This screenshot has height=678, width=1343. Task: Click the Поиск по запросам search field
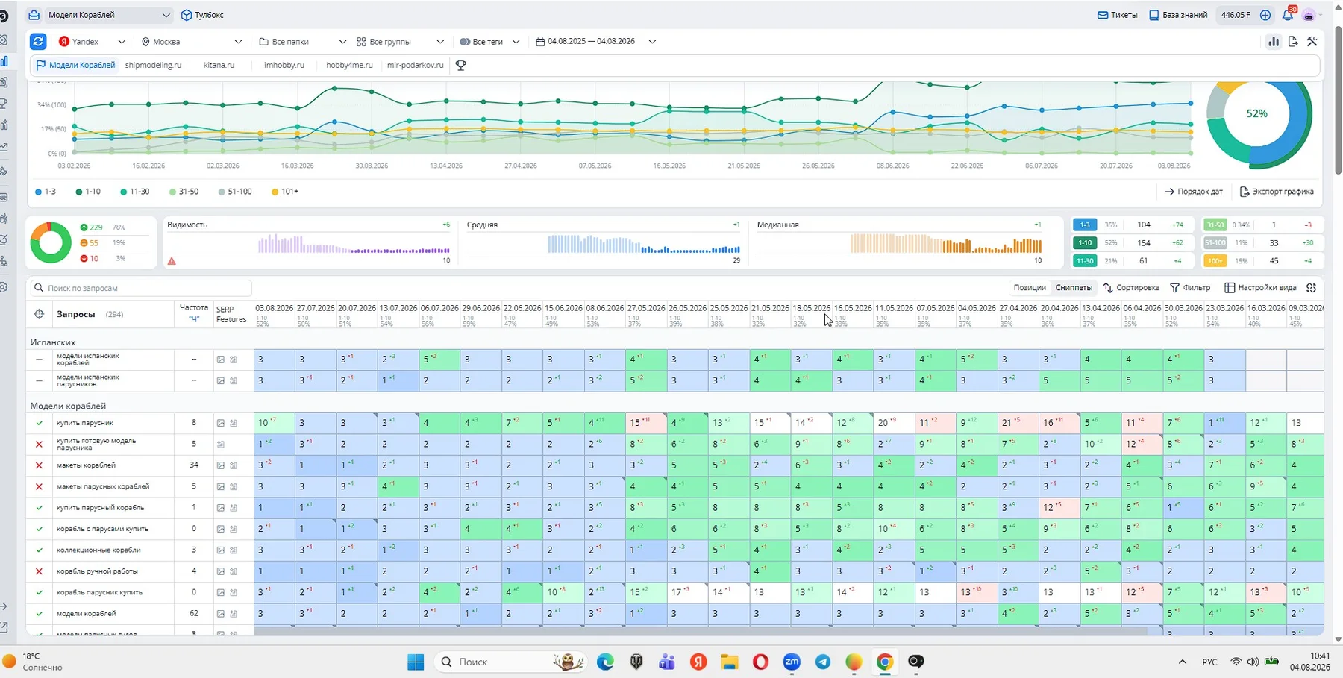[x=140, y=288]
